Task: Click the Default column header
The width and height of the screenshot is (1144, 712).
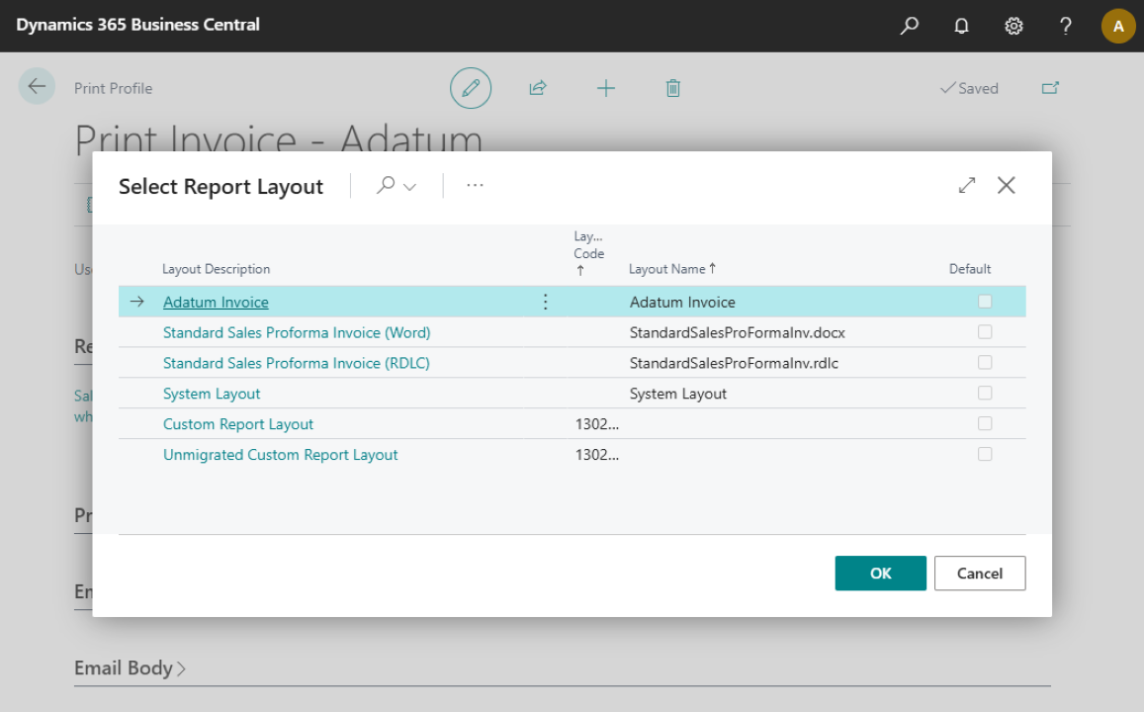Action: pos(970,269)
